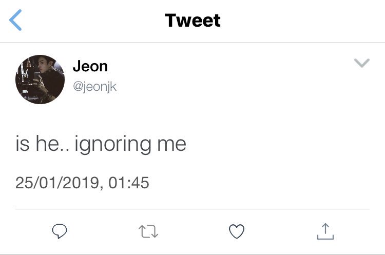
Task: Retweet Jeon's tweet with arrows icon
Action: (148, 231)
